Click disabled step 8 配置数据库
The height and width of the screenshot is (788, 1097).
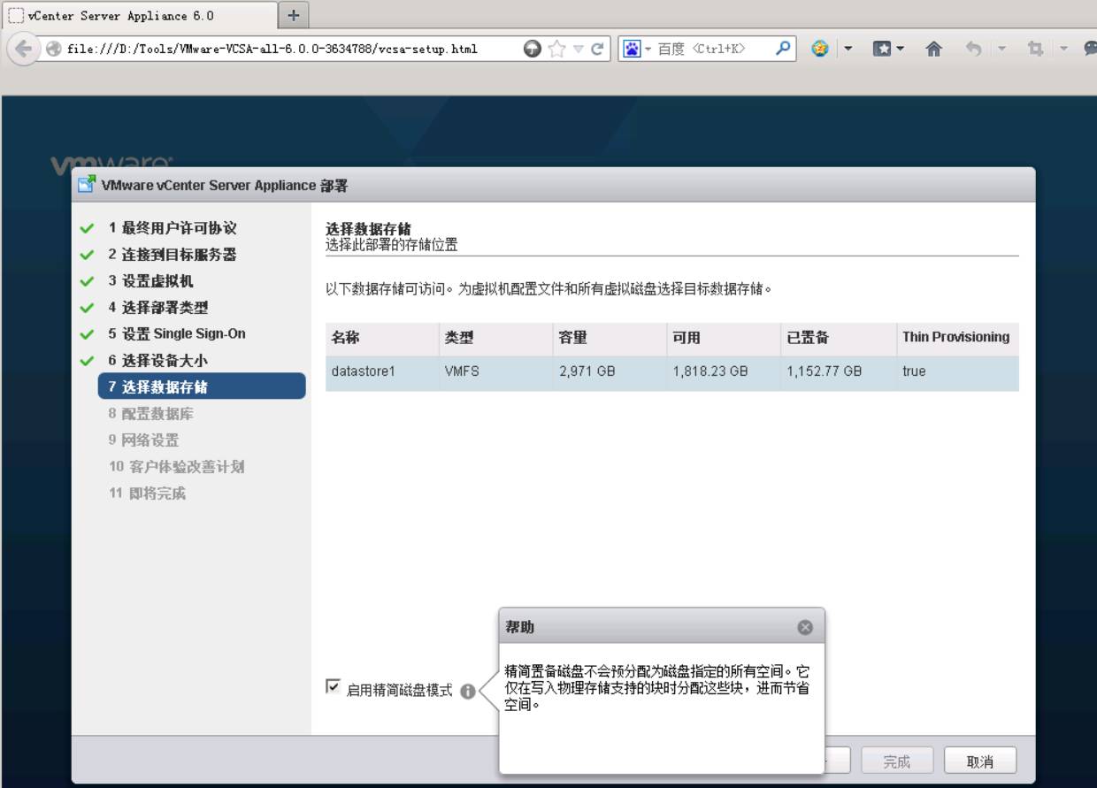151,413
